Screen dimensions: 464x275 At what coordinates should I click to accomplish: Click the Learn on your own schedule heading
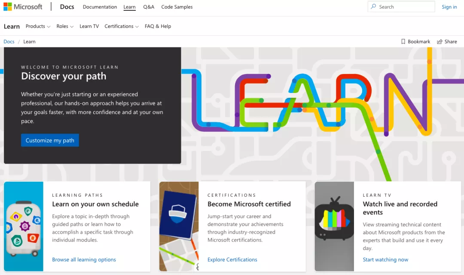[95, 204]
